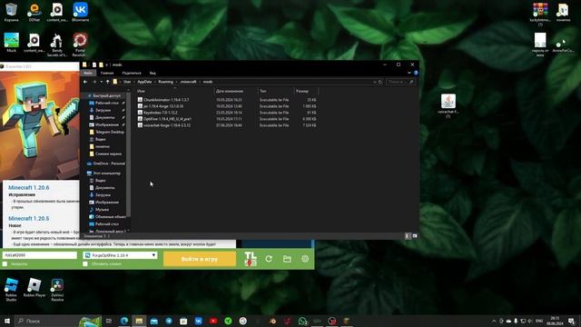Open the Корзина desktop icon
This screenshot has height=327, width=581.
[x=11, y=12]
